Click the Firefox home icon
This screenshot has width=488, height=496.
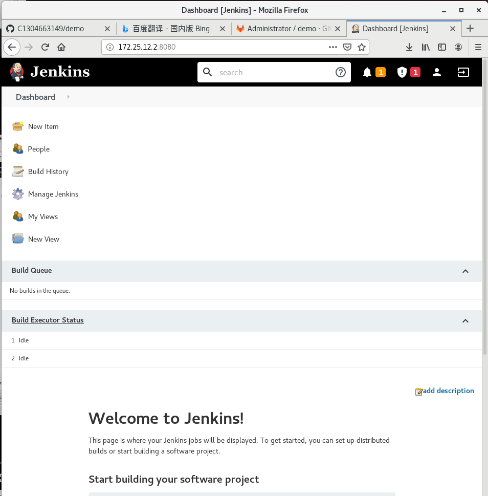(x=61, y=47)
